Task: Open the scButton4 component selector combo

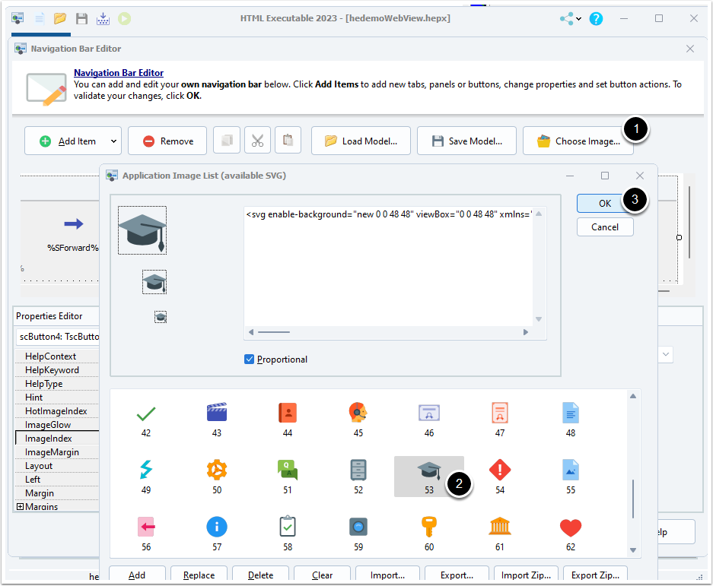Action: pyautogui.click(x=57, y=337)
